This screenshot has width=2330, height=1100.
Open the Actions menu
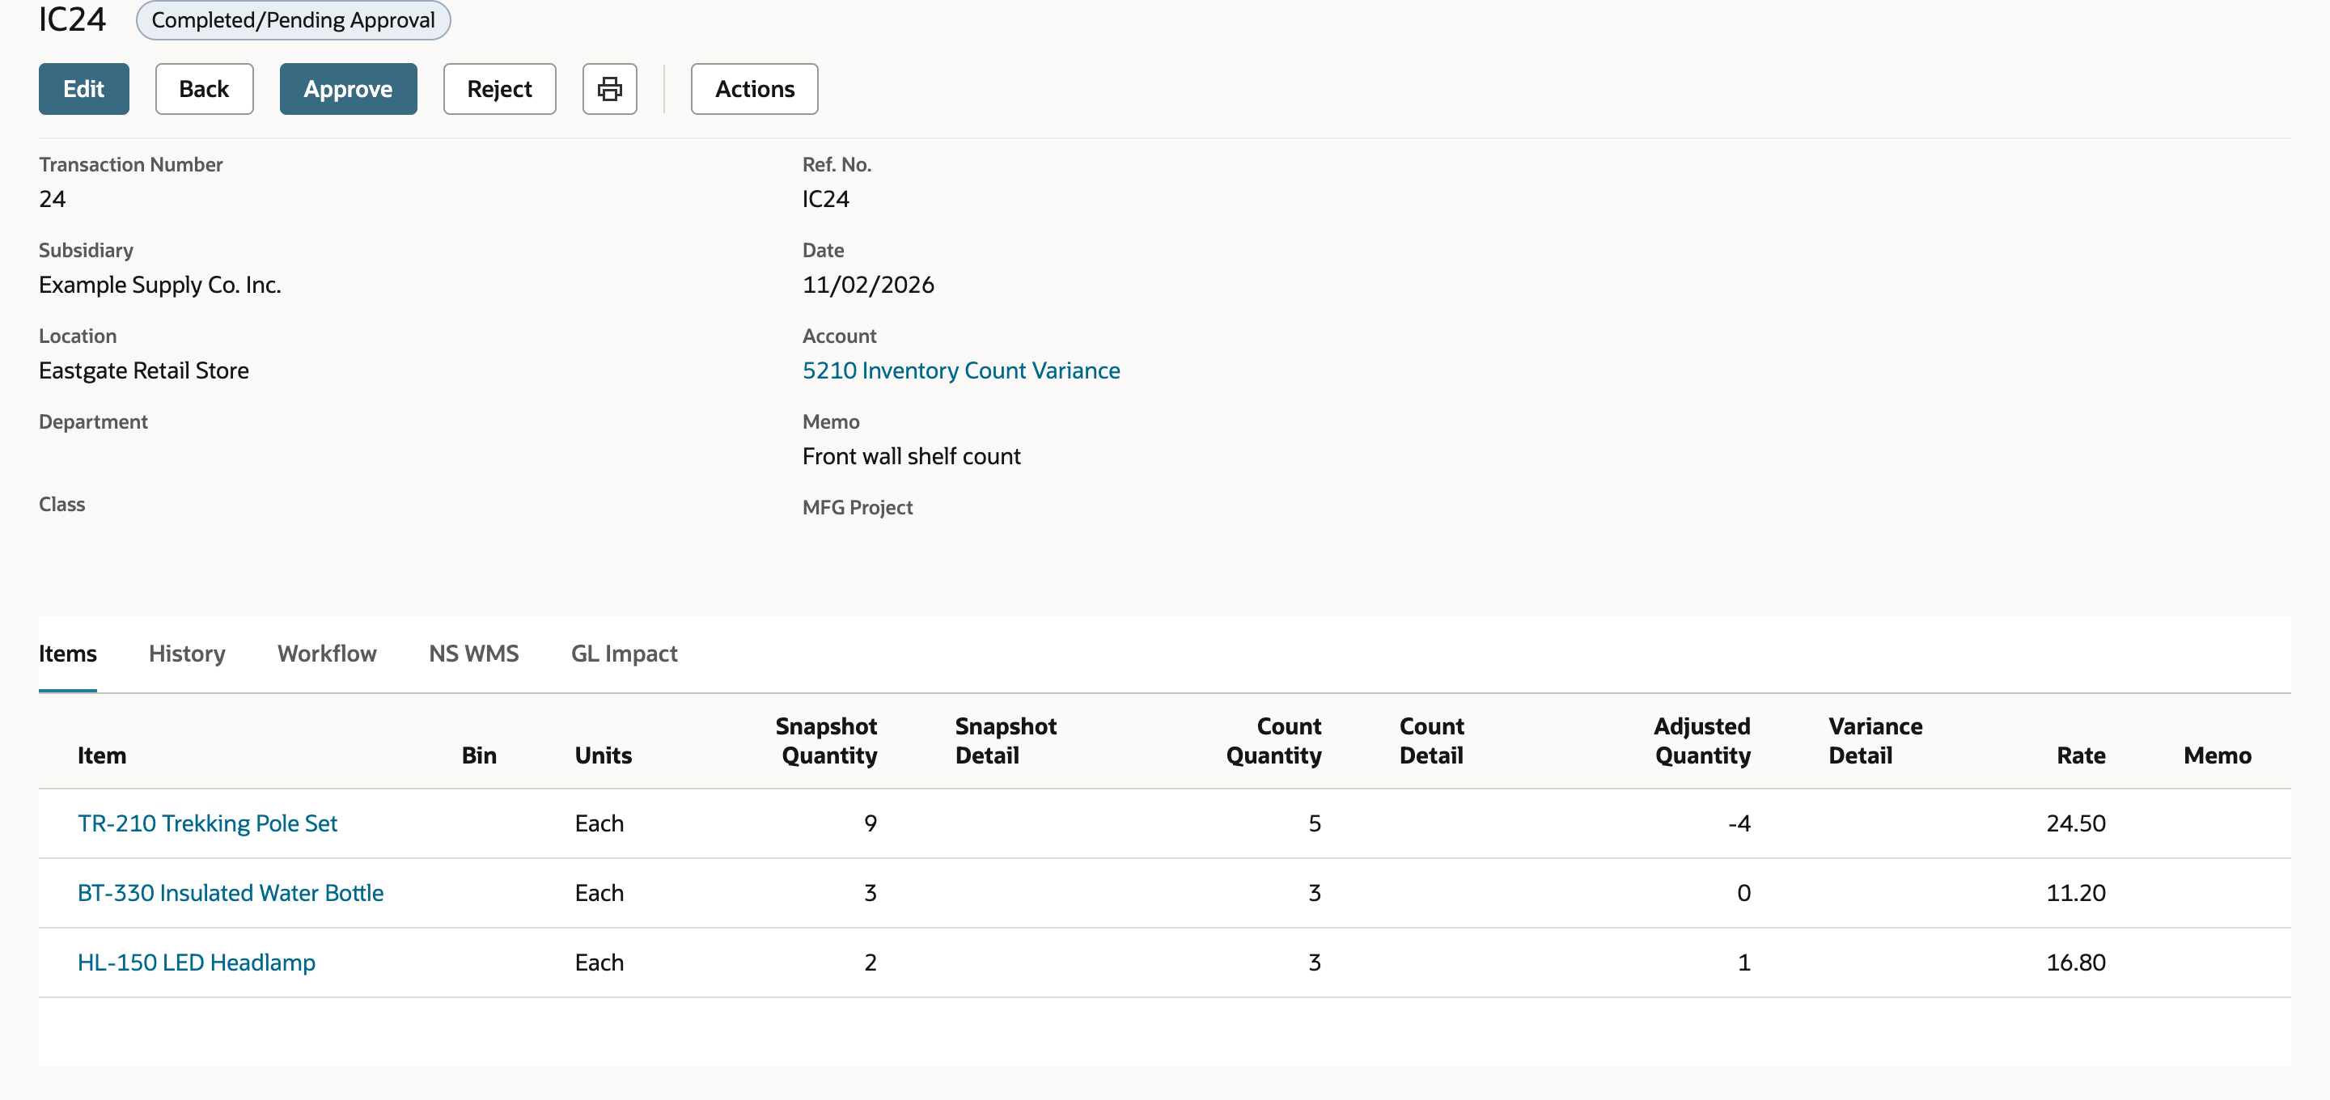754,89
